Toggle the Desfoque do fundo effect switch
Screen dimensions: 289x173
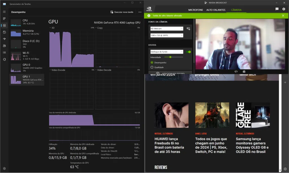coord(188,52)
